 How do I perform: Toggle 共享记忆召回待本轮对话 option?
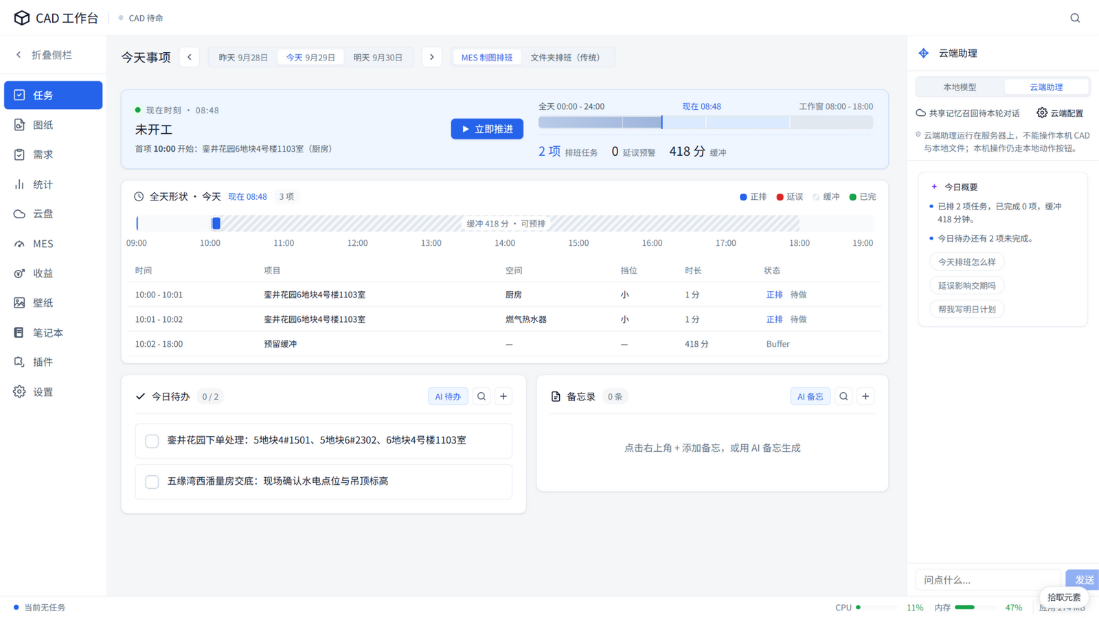coord(968,113)
